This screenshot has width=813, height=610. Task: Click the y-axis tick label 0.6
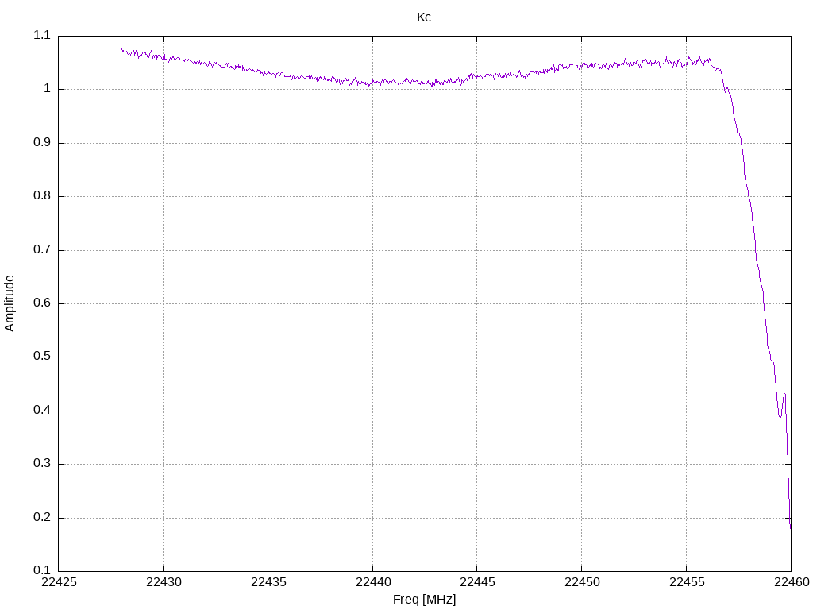click(42, 303)
